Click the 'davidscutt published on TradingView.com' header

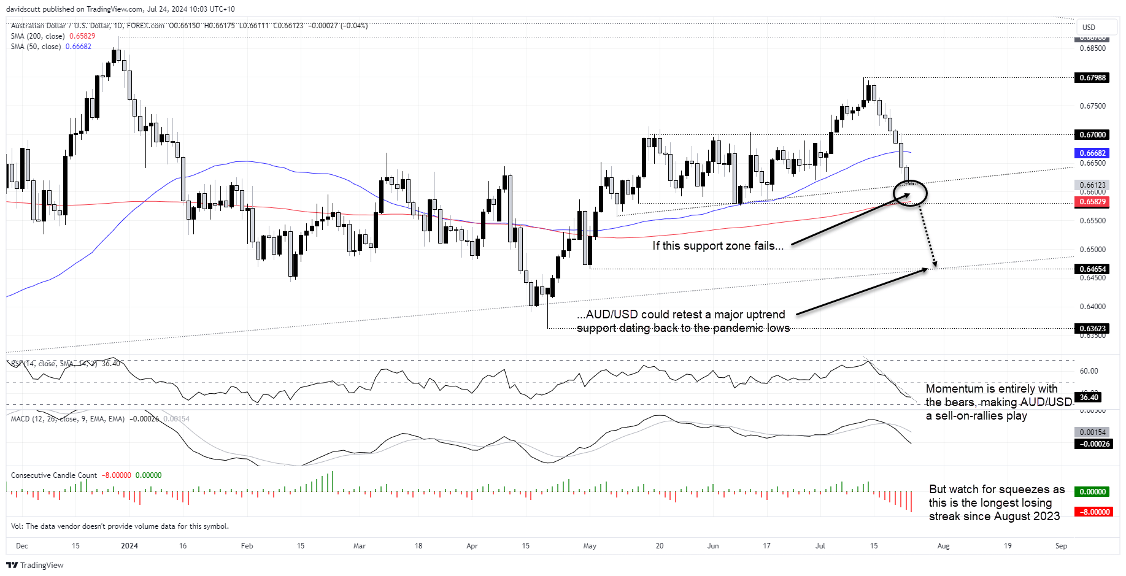(x=120, y=9)
